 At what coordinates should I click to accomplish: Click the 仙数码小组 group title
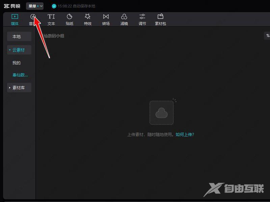coord(53,36)
